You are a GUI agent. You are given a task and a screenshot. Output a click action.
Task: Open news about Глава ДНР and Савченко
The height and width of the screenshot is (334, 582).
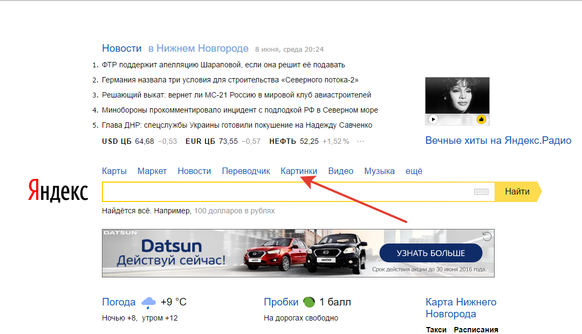[x=237, y=126]
